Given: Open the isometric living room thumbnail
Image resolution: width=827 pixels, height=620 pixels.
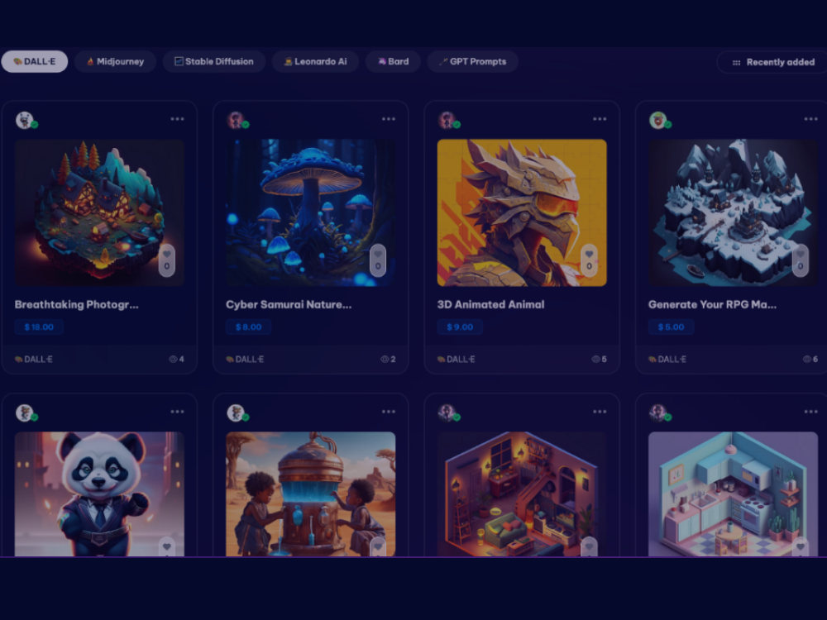Looking at the screenshot, I should [522, 494].
